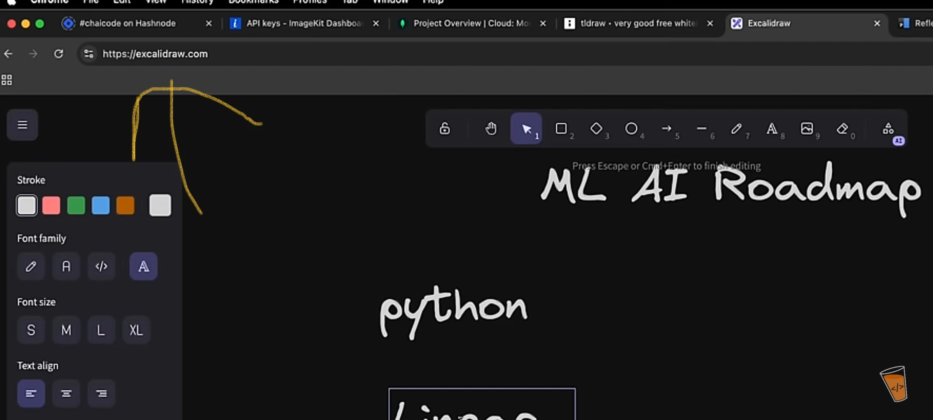Open the custom stroke color picker
Image resolution: width=933 pixels, height=420 pixels.
[x=160, y=205]
